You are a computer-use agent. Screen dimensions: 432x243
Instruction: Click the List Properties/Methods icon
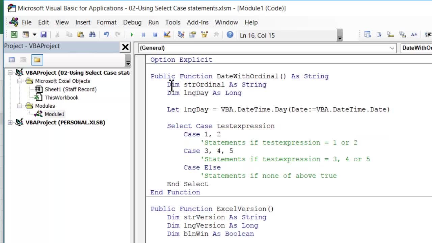pyautogui.click(x=368, y=34)
